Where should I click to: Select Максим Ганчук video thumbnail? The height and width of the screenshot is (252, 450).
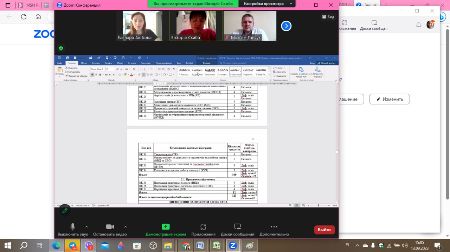[250, 26]
